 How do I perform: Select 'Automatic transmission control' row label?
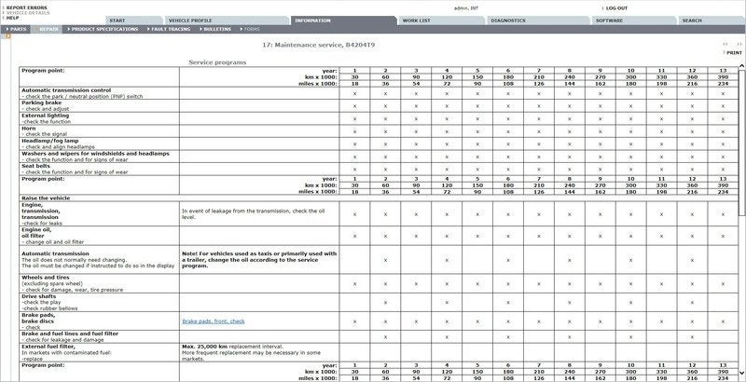coord(66,89)
